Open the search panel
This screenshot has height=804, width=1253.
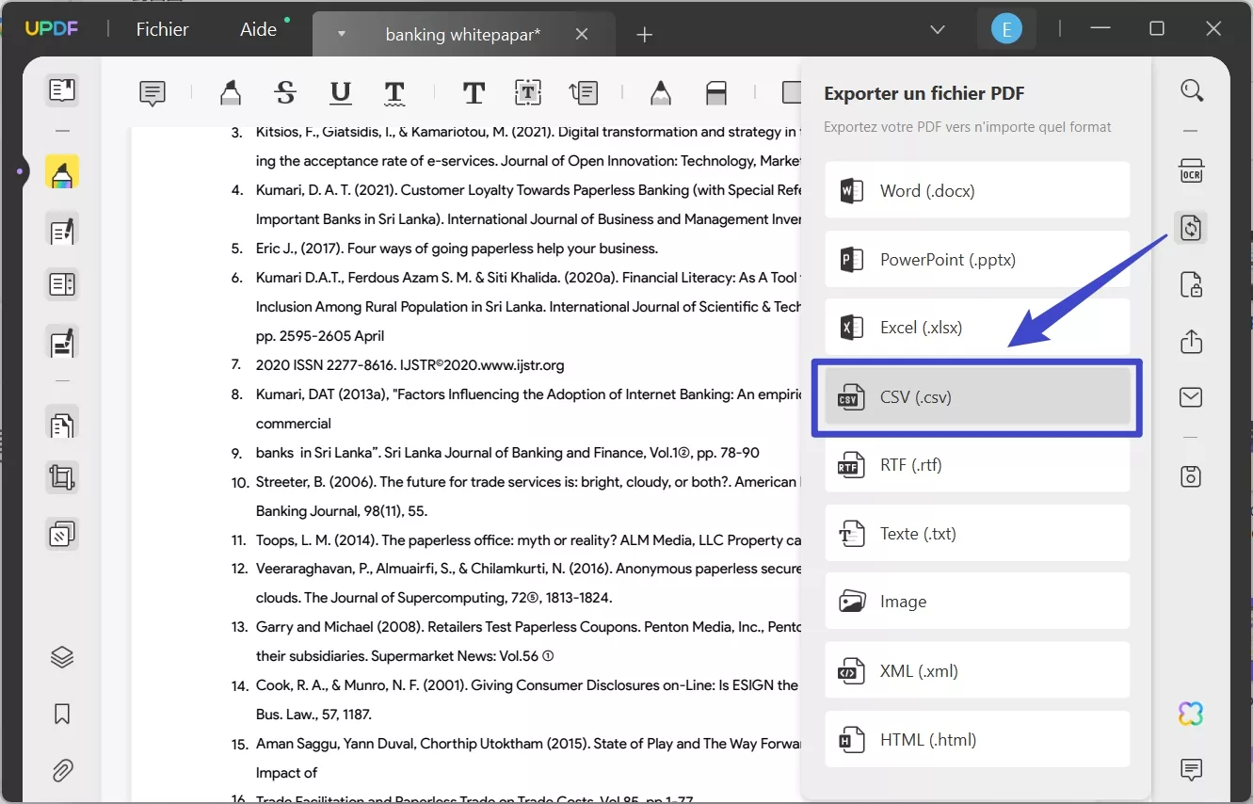click(x=1192, y=90)
